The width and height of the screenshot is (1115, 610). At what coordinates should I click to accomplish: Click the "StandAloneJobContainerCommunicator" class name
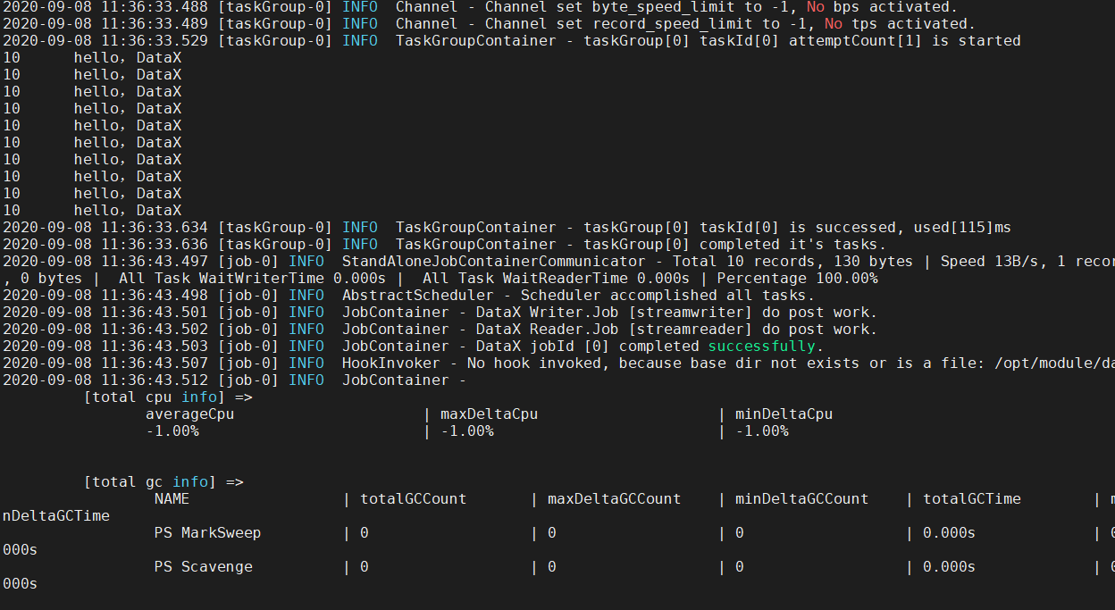493,262
